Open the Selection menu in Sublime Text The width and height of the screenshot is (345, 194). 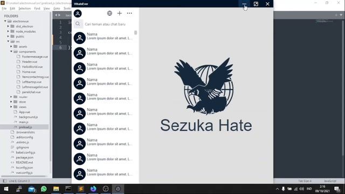[24, 9]
